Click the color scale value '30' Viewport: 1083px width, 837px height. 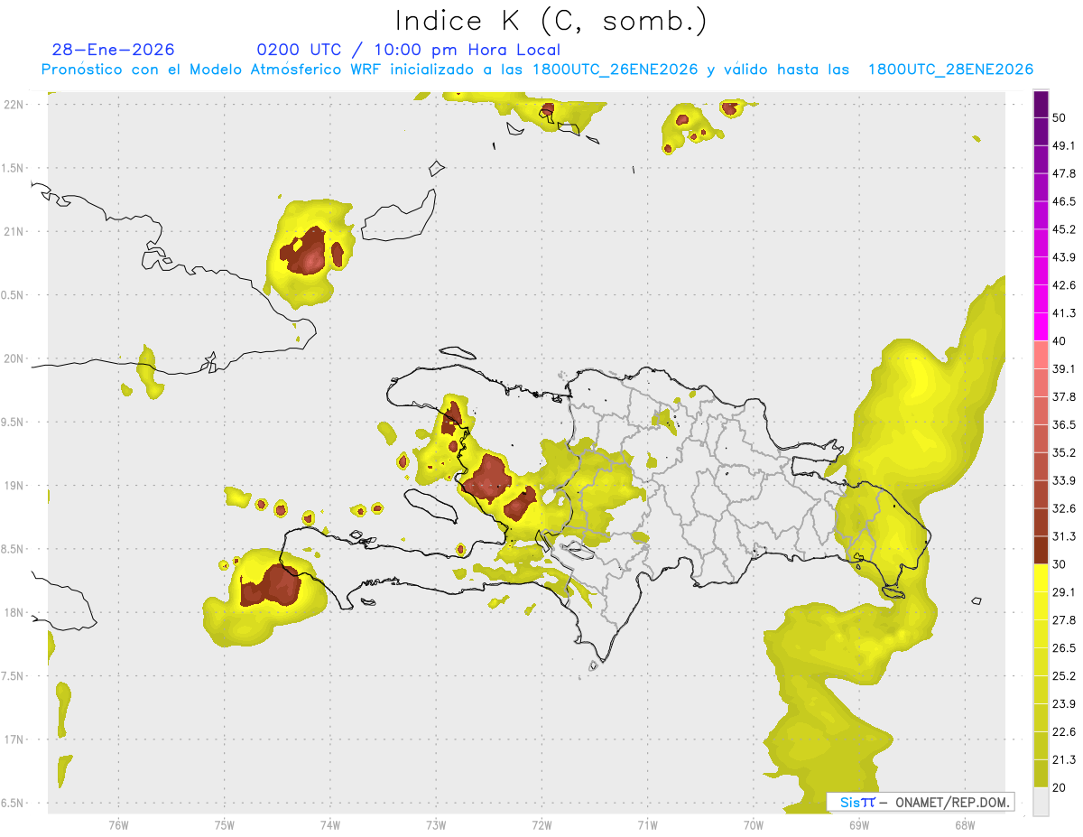point(1059,564)
